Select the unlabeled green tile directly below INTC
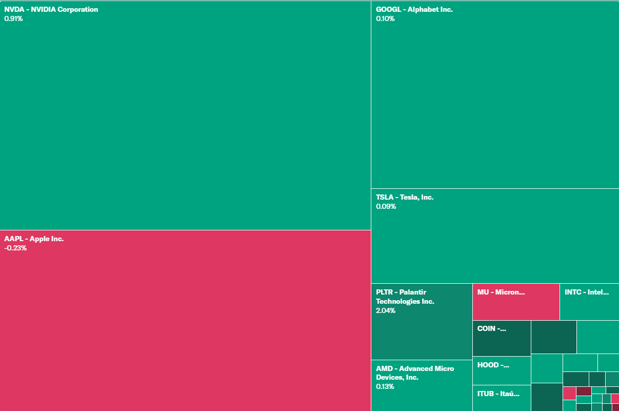This screenshot has width=619, height=411. coord(597,337)
